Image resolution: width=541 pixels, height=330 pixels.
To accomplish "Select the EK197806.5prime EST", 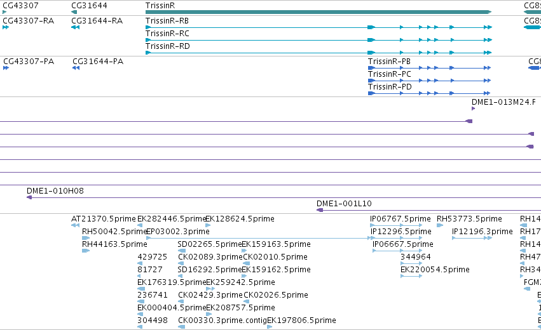I will 301,320.
